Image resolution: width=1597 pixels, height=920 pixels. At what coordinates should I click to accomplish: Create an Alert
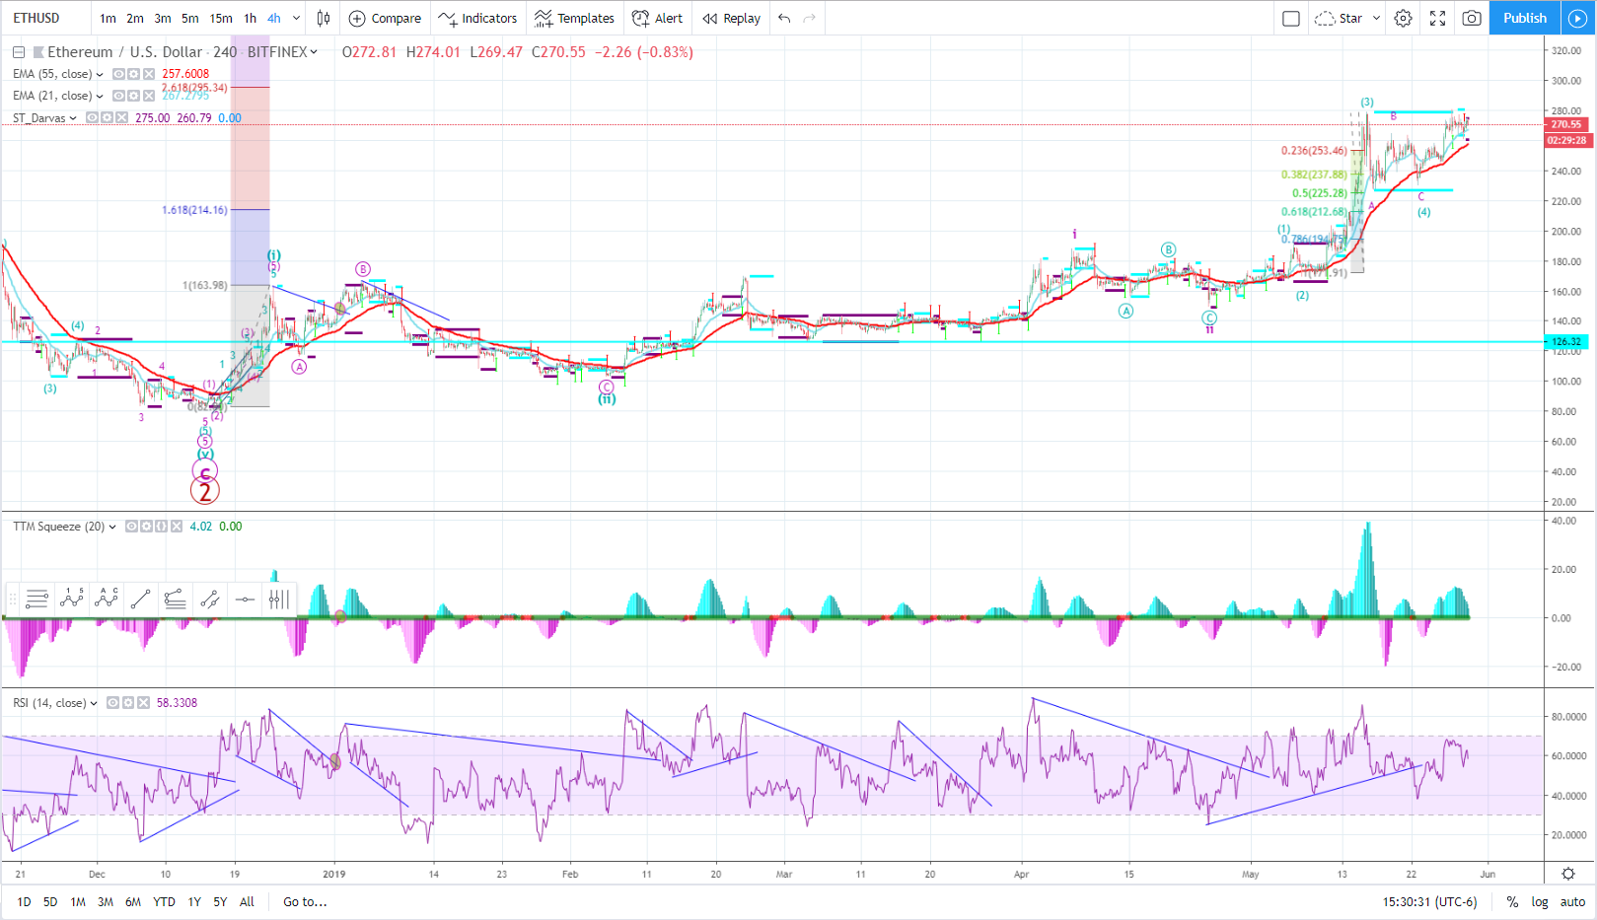657,18
